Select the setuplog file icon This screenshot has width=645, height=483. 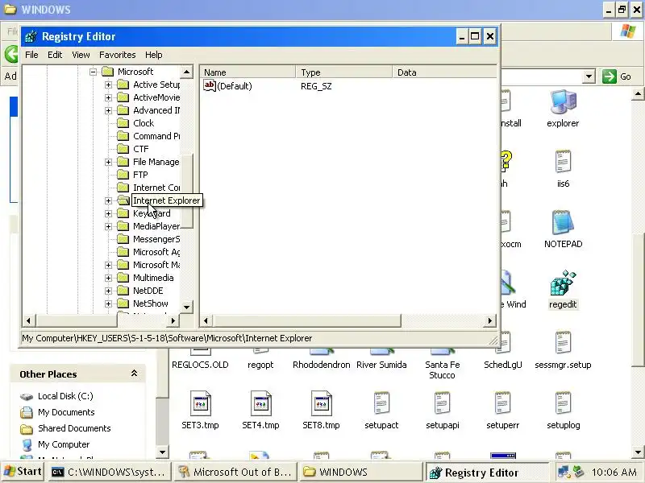coord(563,403)
